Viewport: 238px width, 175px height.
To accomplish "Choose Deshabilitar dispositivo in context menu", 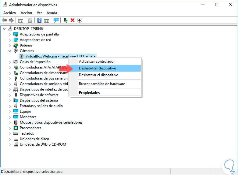I will 105,68.
